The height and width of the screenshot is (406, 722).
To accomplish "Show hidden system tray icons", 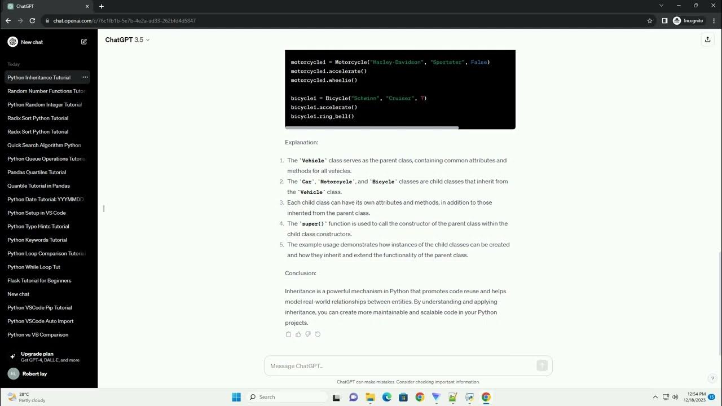I will (x=655, y=397).
